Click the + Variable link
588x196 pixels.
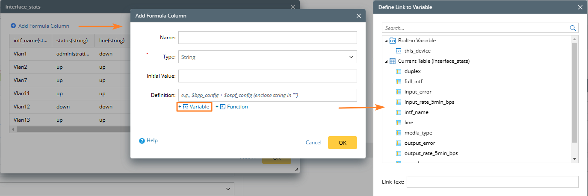pos(195,107)
